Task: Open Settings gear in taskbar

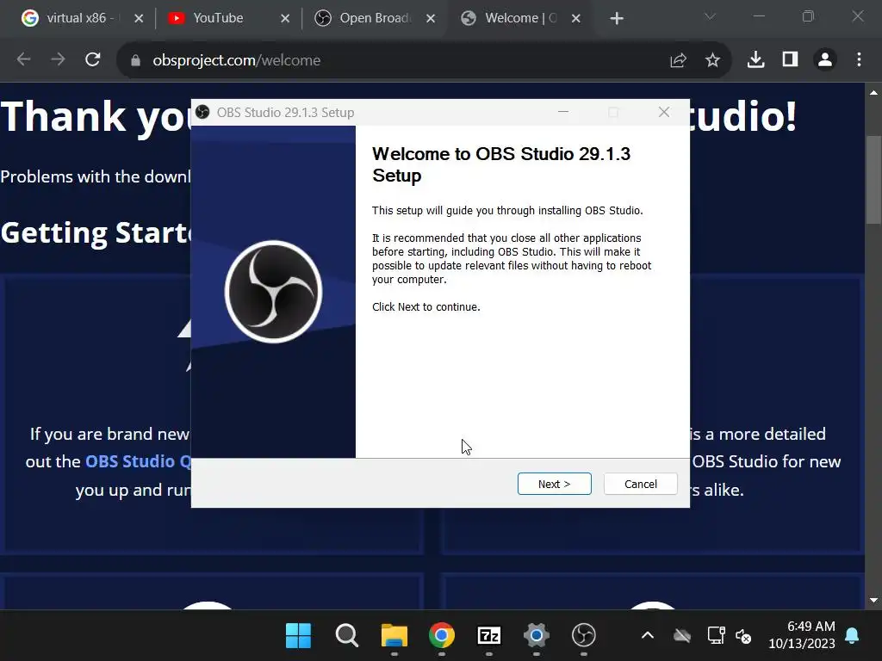Action: [536, 636]
